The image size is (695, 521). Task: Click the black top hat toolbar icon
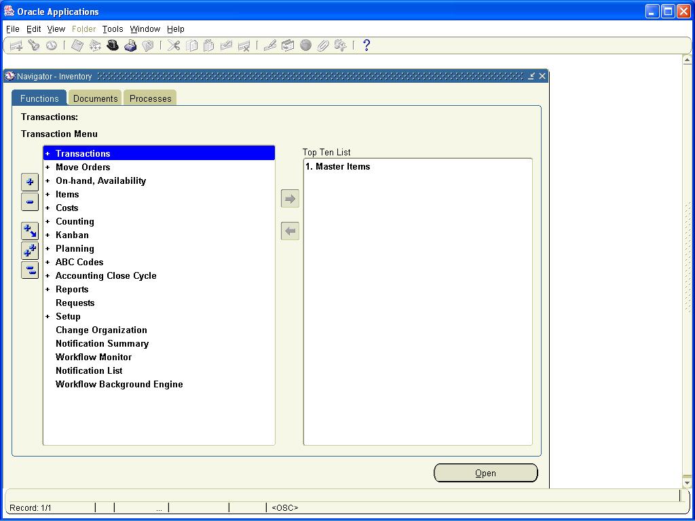tap(113, 45)
